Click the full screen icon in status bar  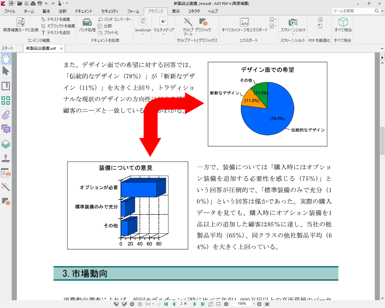(267, 304)
